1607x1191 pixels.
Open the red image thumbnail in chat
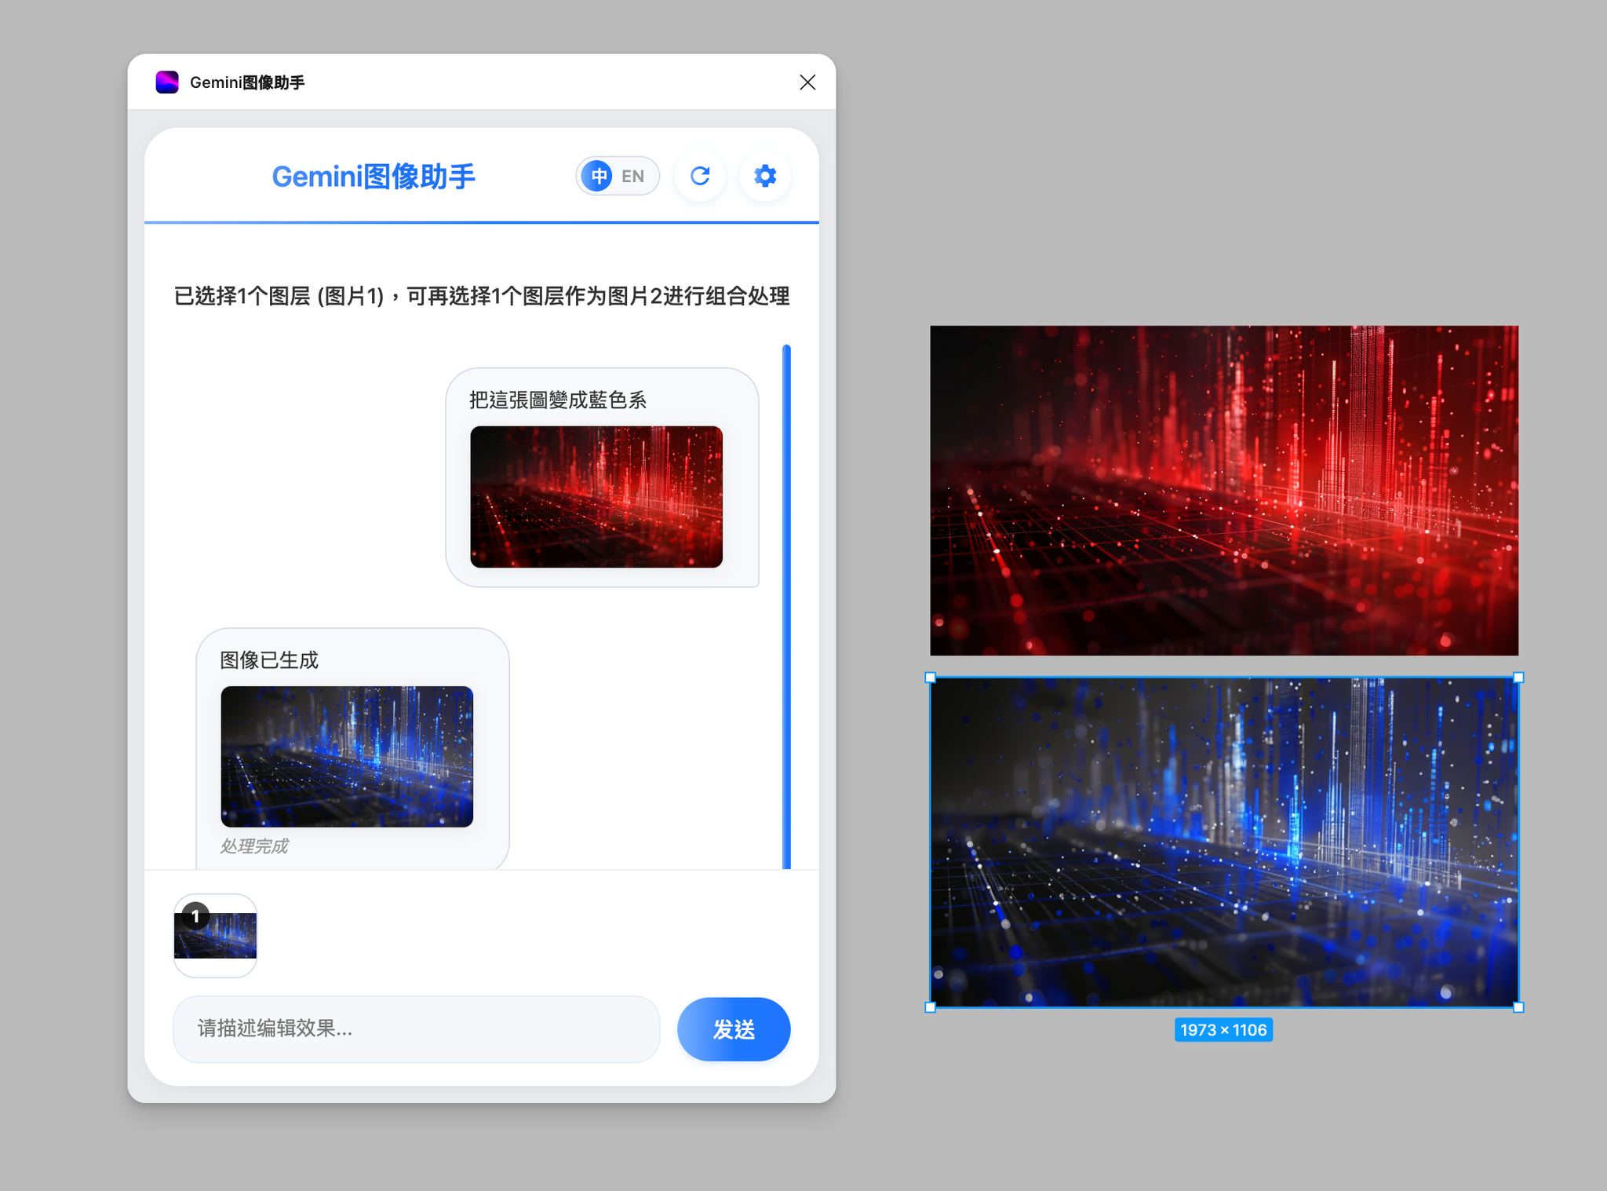[x=596, y=497]
